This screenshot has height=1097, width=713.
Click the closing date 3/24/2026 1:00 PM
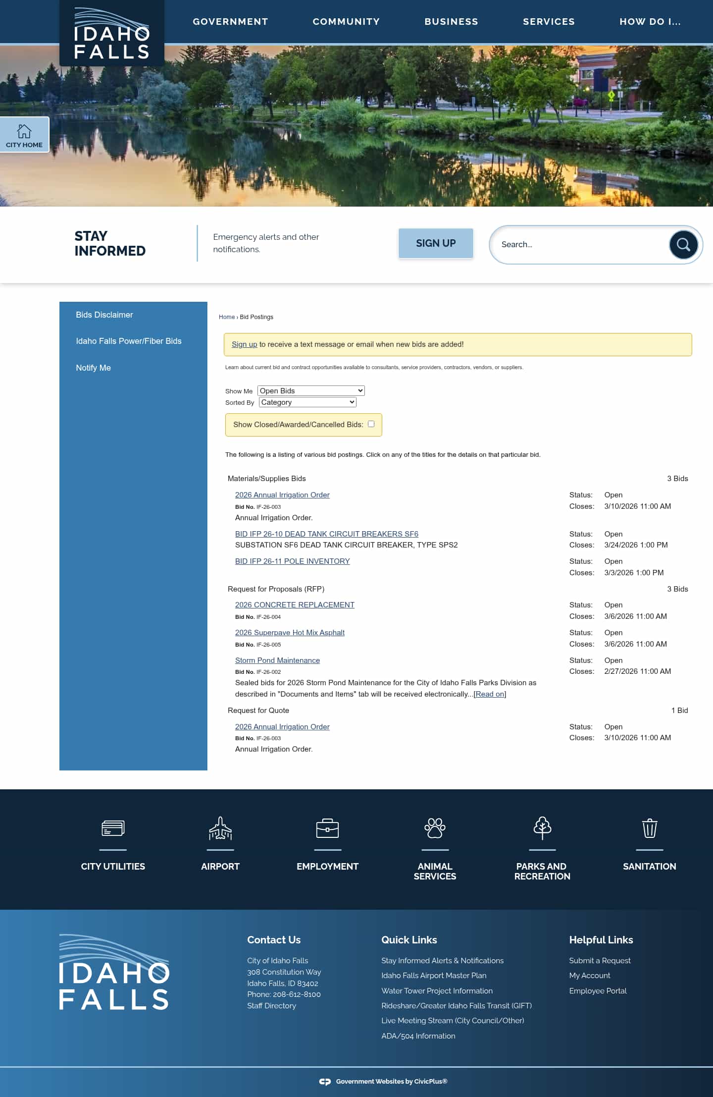636,545
